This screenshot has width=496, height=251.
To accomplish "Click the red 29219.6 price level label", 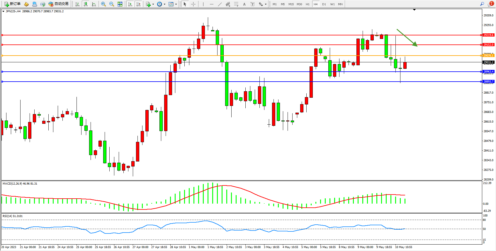I will click(488, 35).
